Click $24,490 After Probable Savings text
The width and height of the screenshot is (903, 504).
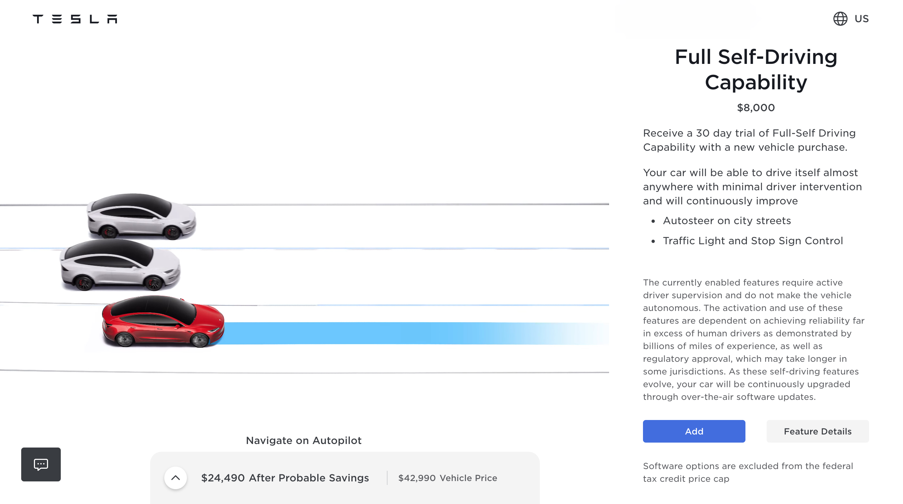point(285,478)
